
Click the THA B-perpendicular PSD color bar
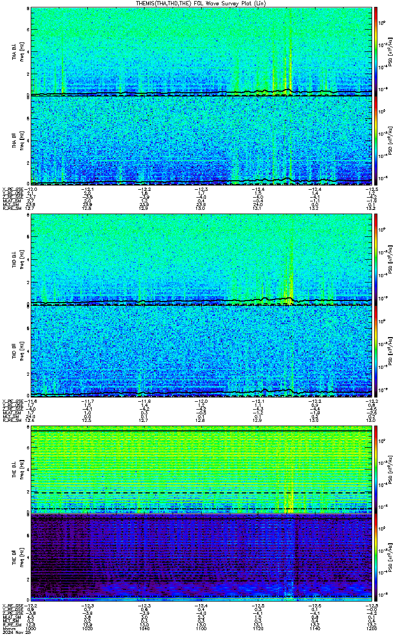point(376,51)
